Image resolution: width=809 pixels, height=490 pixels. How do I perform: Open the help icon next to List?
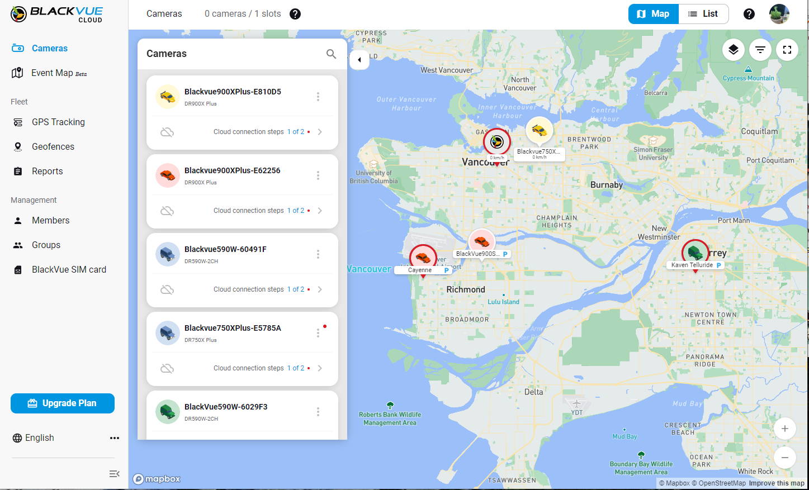[x=749, y=14]
